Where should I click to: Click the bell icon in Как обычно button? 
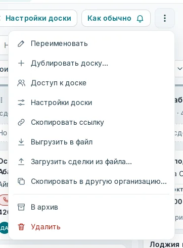click(x=140, y=18)
